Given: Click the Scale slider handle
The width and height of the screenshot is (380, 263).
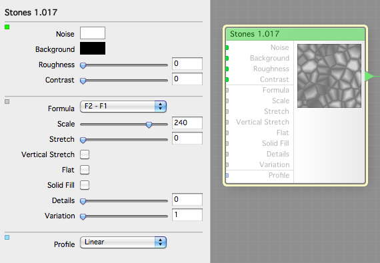Looking at the screenshot, I should (x=149, y=125).
